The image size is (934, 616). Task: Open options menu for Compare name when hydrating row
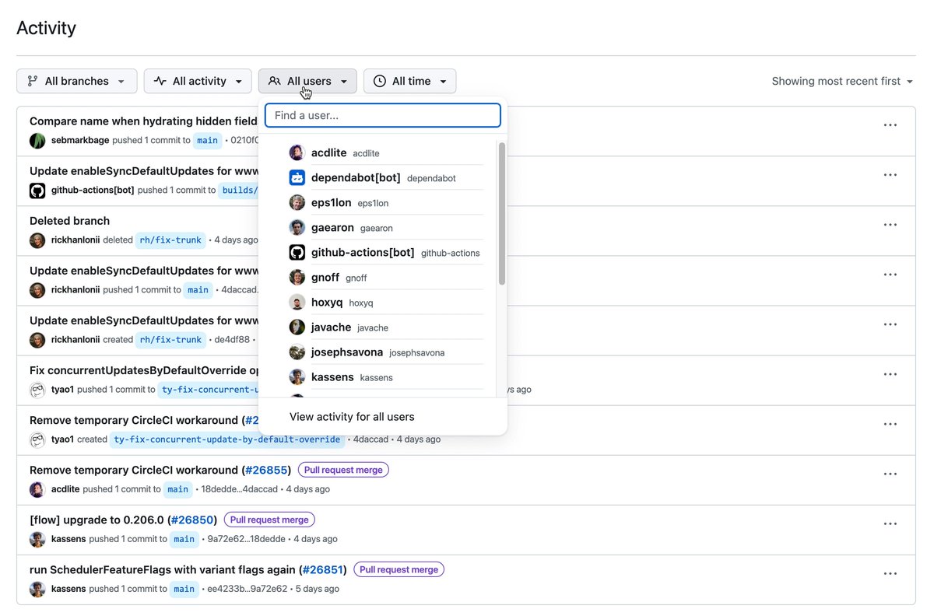tap(890, 125)
